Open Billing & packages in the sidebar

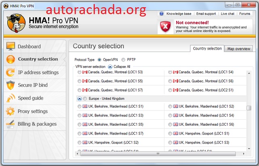pos(35,124)
